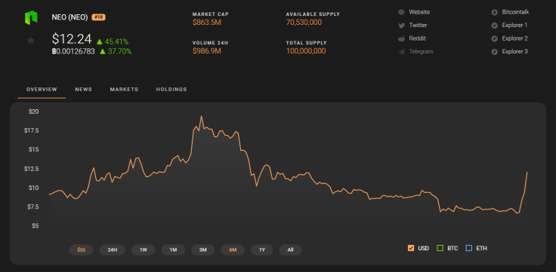Image resolution: width=556 pixels, height=272 pixels.
Task: Click the globe icon beside Website
Action: 401,12
